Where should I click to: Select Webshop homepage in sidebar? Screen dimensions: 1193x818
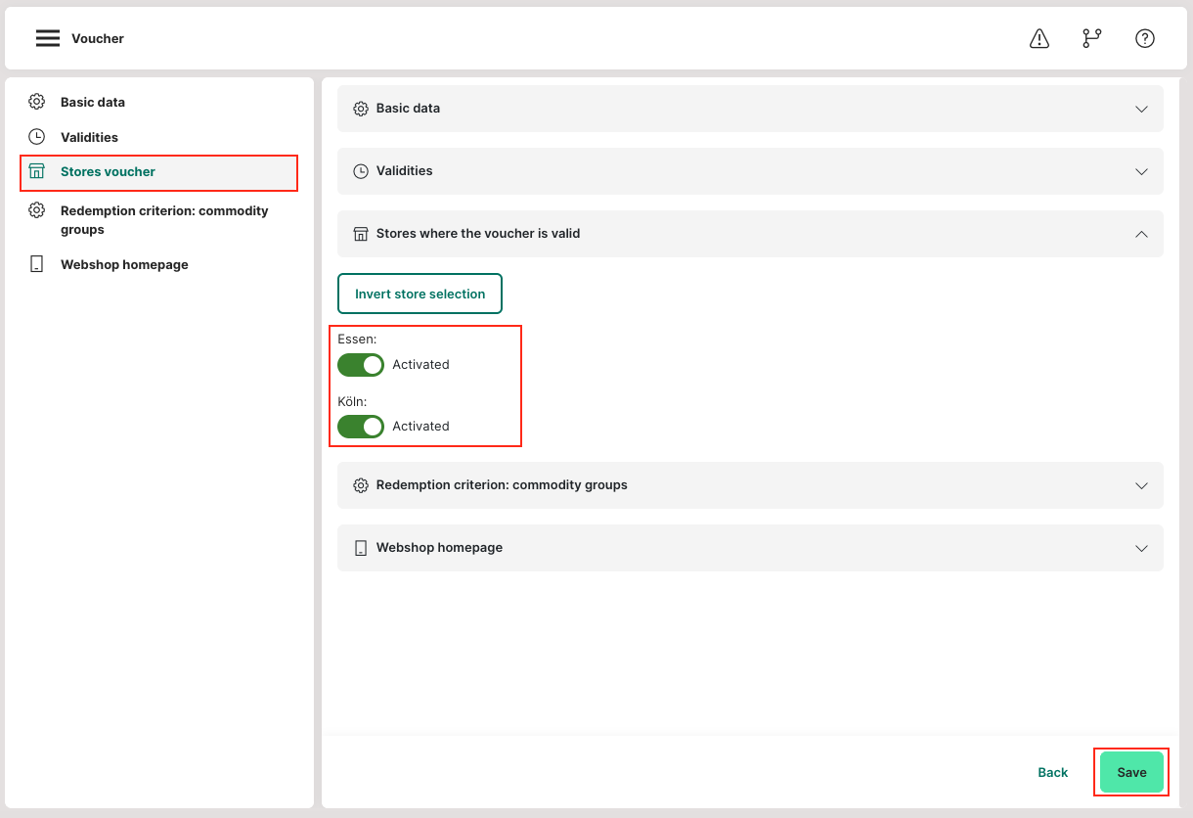click(124, 264)
